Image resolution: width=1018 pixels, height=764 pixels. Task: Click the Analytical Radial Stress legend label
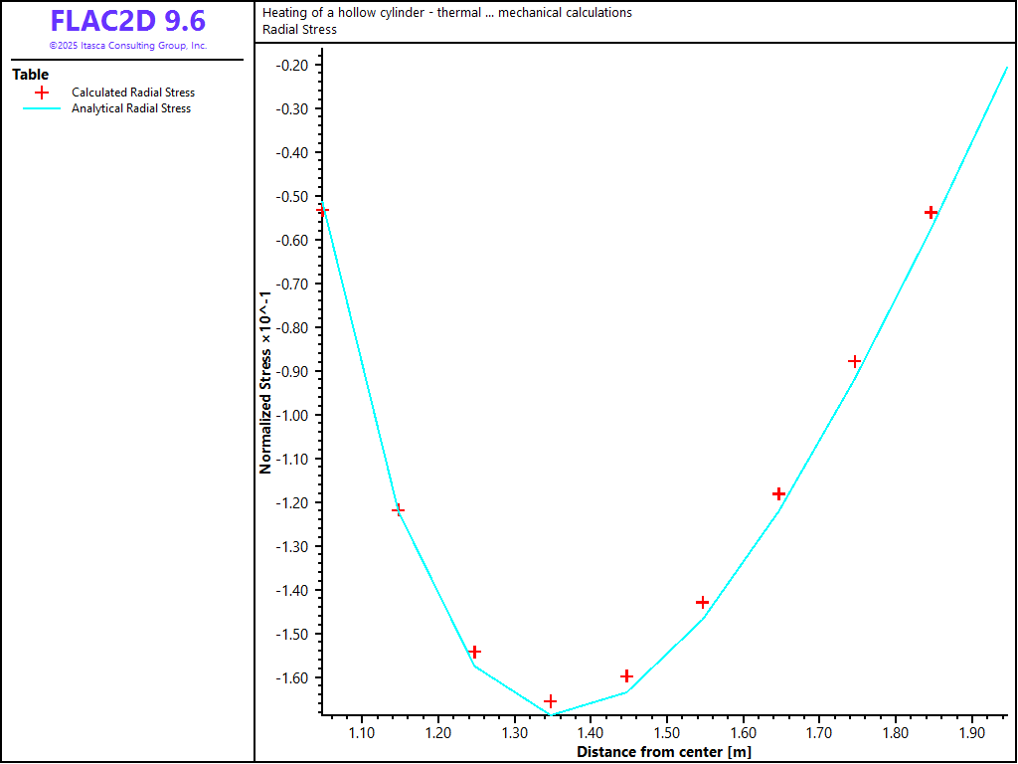(130, 108)
